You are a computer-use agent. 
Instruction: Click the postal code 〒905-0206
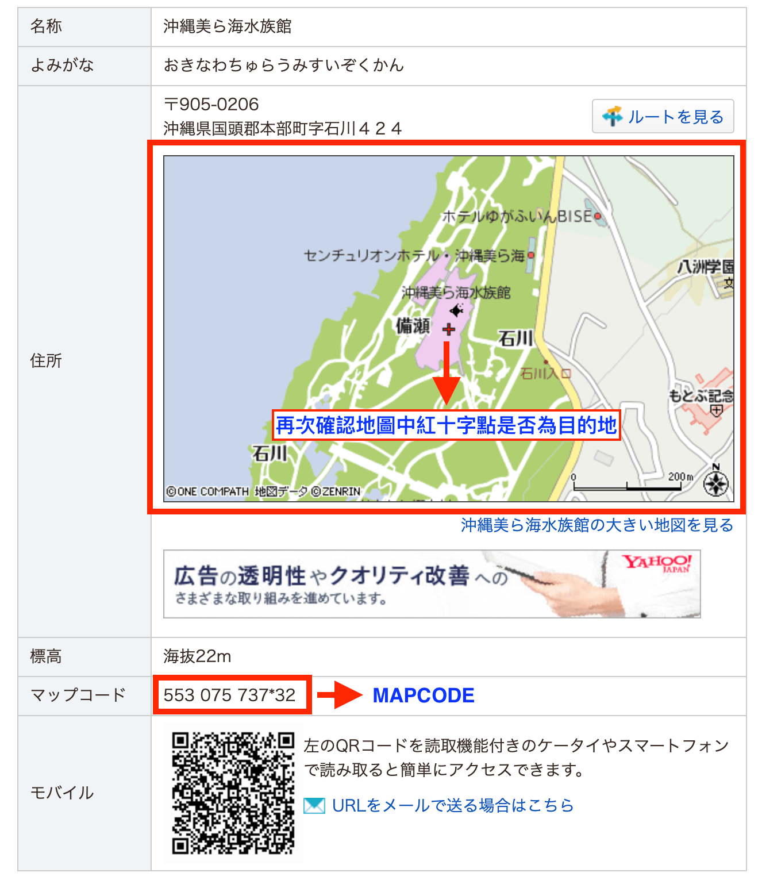click(x=211, y=104)
